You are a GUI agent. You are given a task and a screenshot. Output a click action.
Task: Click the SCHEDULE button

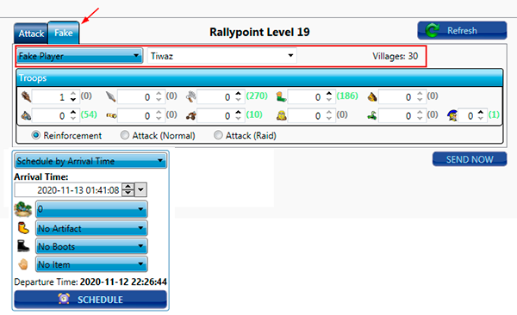coord(90,300)
